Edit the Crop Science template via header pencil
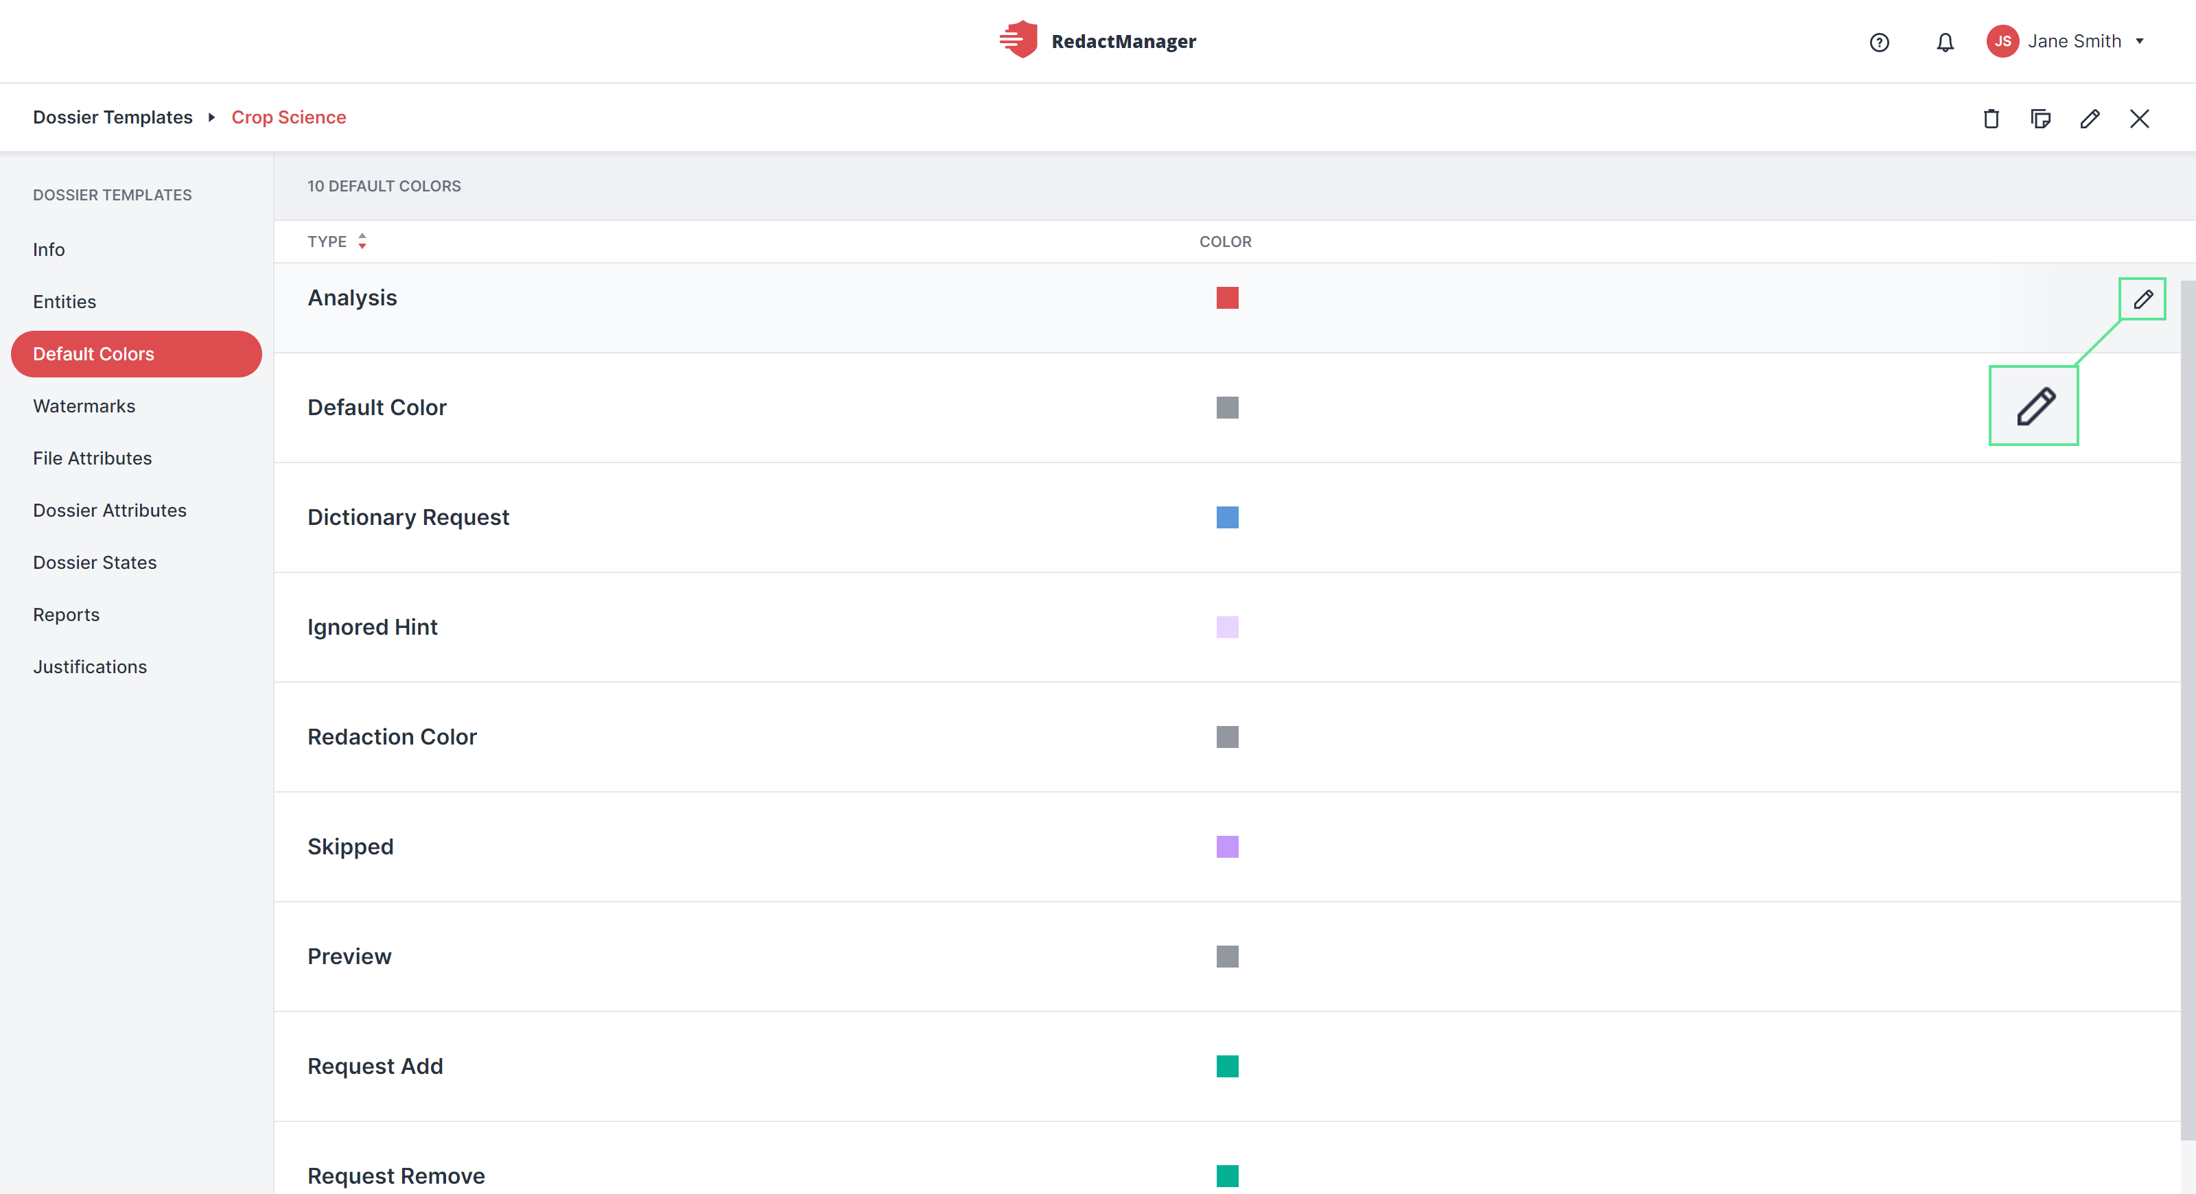2196x1194 pixels. (x=2090, y=119)
